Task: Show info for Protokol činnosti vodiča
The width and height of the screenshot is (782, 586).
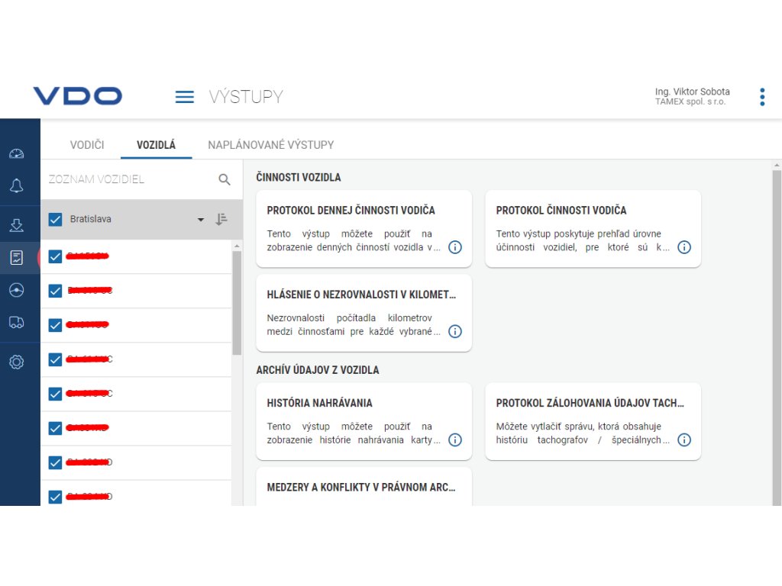Action: (x=684, y=247)
